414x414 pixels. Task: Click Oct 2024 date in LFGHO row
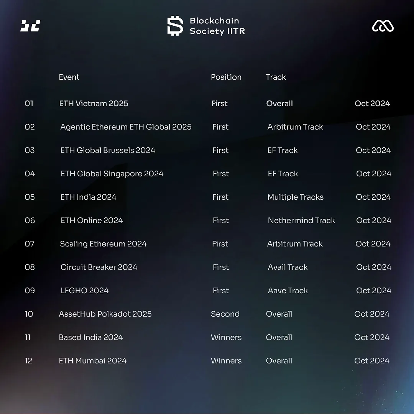(x=374, y=291)
